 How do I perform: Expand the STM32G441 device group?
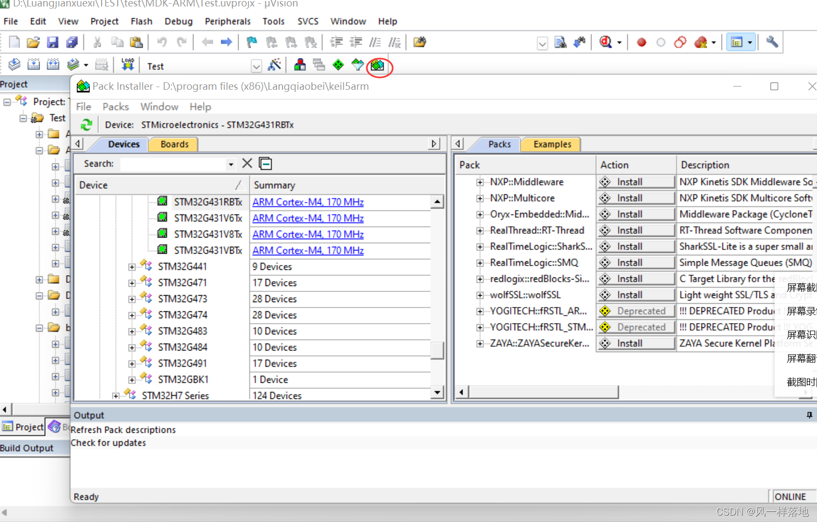tap(132, 267)
